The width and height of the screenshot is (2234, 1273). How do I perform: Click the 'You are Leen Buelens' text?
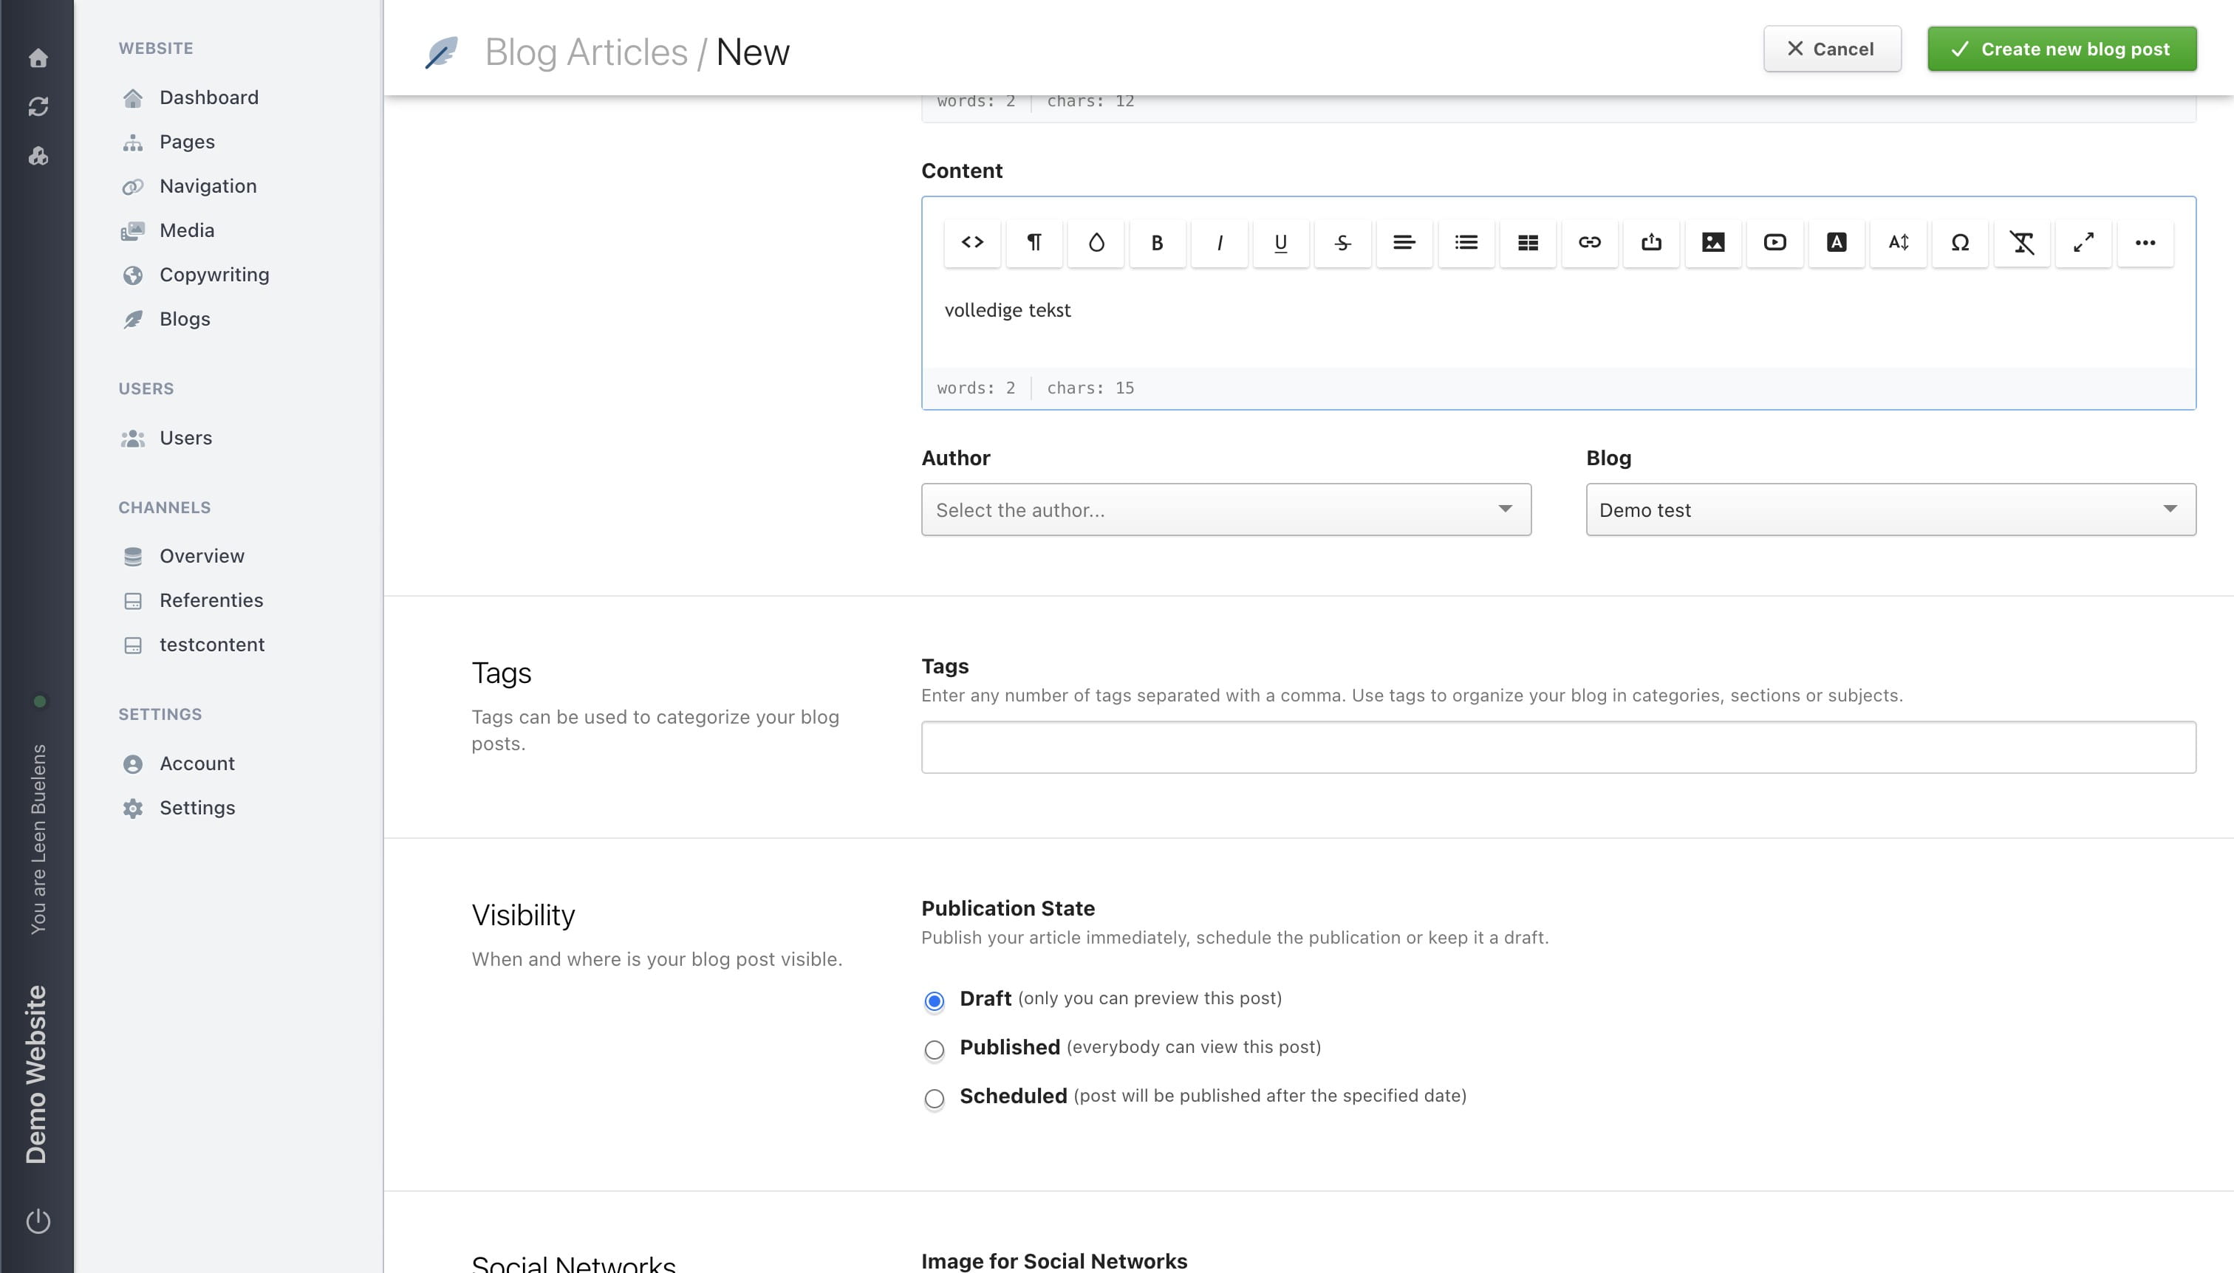click(38, 840)
